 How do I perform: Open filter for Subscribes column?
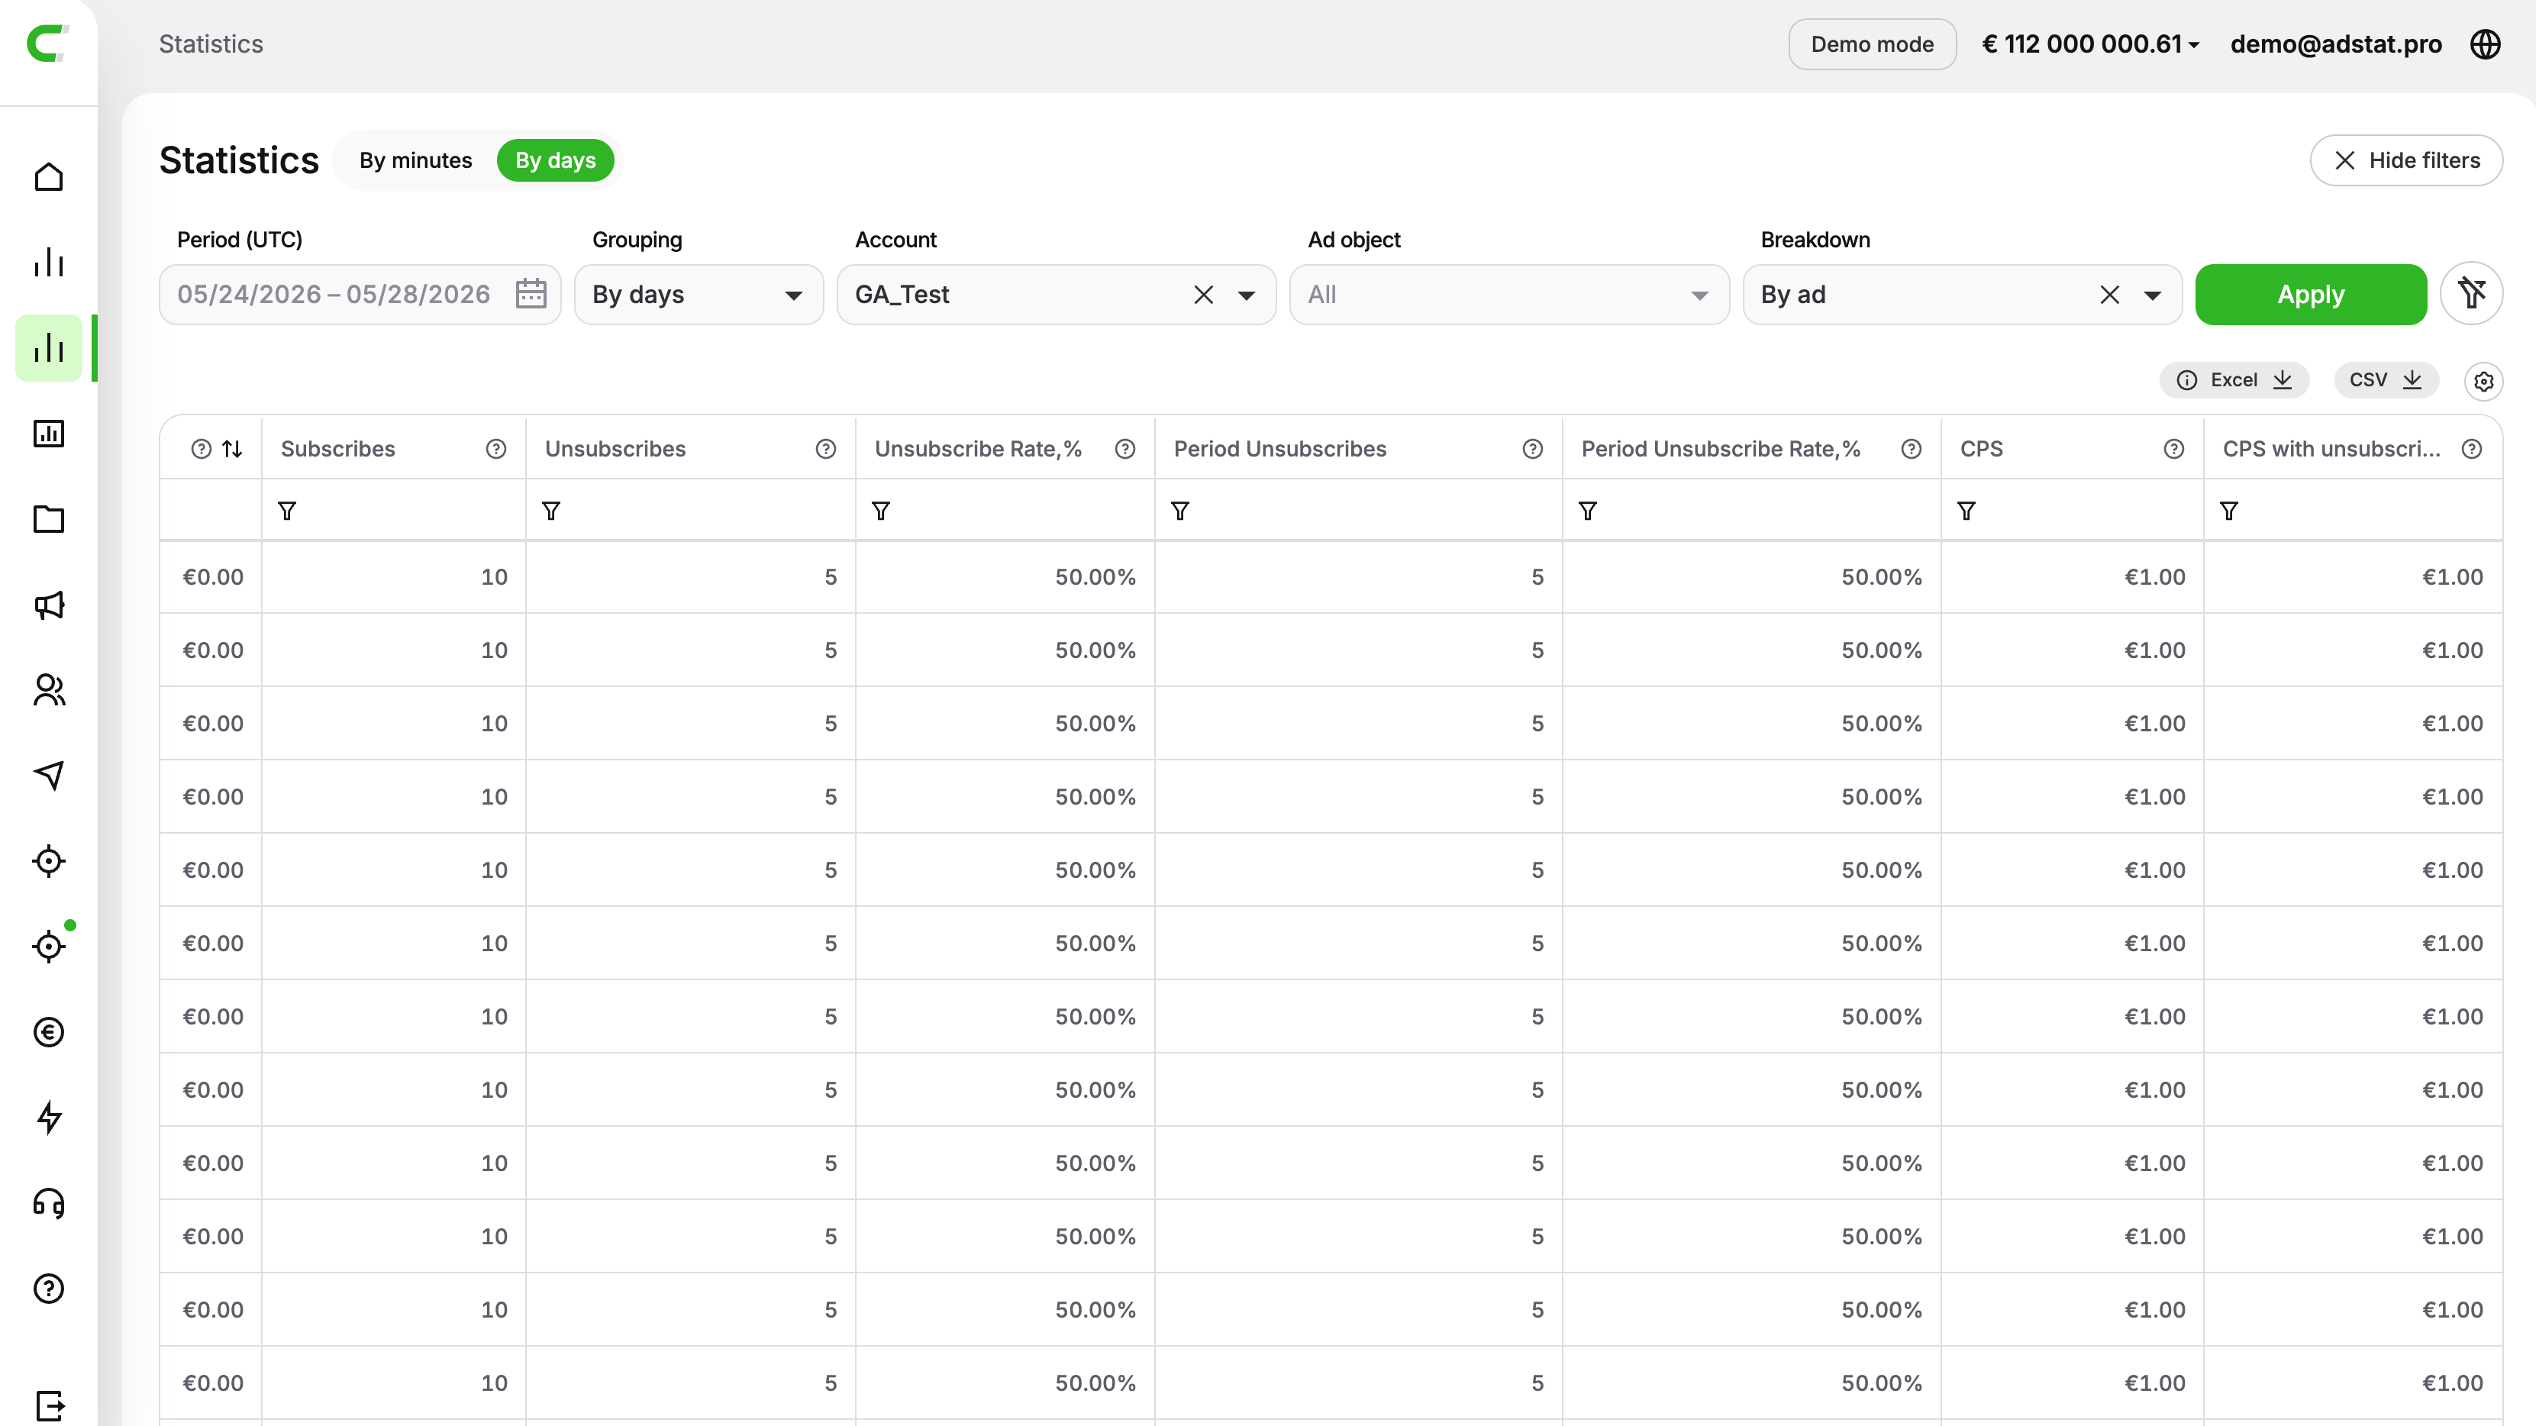tap(288, 511)
